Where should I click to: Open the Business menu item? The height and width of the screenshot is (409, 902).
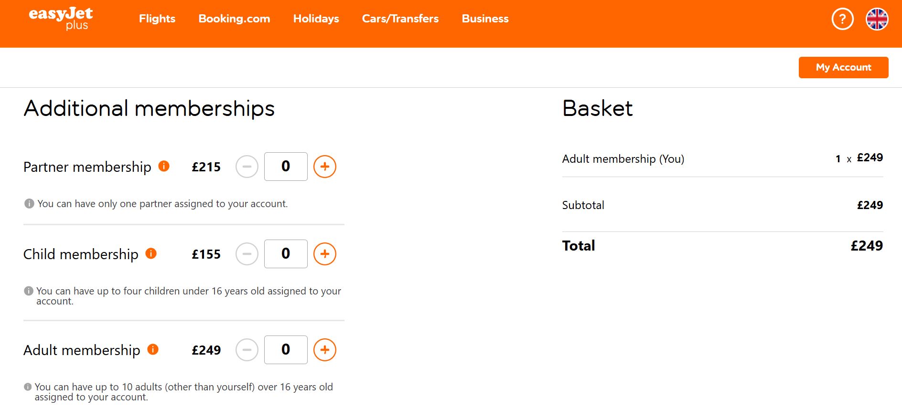coord(485,19)
